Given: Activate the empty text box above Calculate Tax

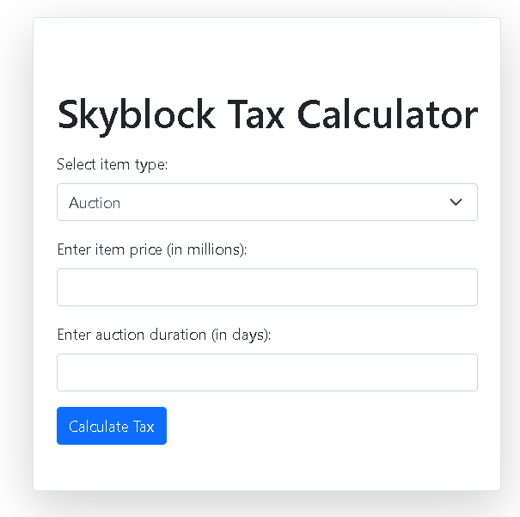Looking at the screenshot, I should 266,372.
